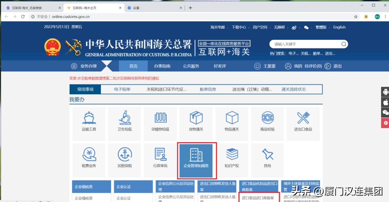
Task: Open the 行政审批 document icon tile
Action: pos(160,160)
